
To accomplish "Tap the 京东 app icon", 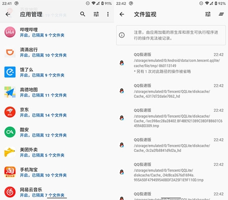I will tap(10, 112).
